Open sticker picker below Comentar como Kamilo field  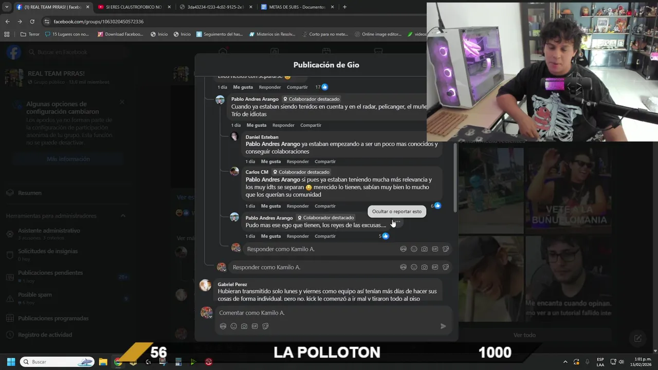point(265,326)
